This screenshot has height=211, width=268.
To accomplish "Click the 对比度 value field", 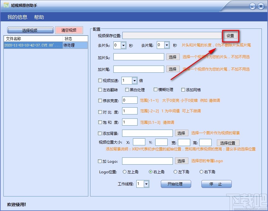I will tap(130, 111).
